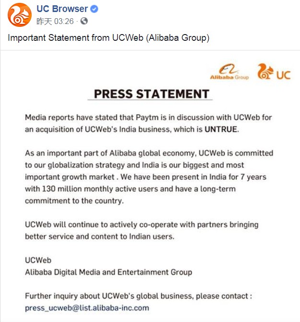Click the Alibaba Group logo

[x=230, y=72]
